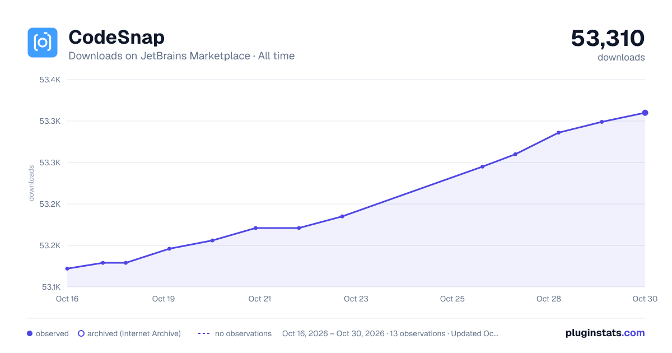Click the Oct 25 x-axis label
The height and width of the screenshot is (353, 672).
[452, 299]
